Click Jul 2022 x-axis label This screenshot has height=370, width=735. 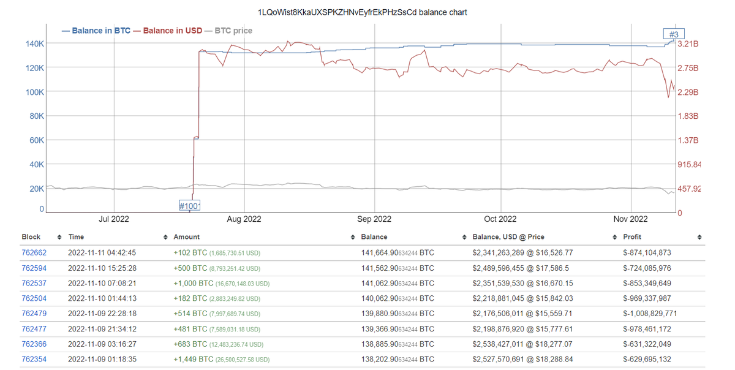point(113,219)
